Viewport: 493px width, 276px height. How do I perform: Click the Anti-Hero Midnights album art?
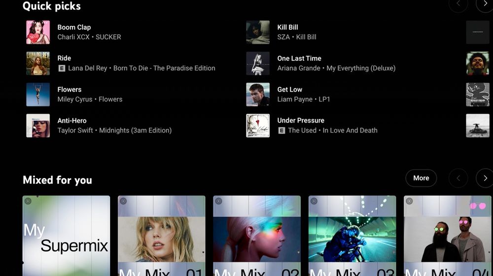[x=38, y=125]
